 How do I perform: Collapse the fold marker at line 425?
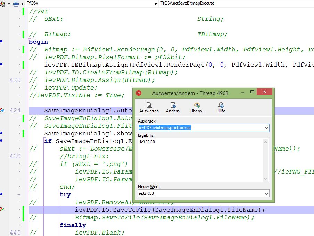(19, 118)
